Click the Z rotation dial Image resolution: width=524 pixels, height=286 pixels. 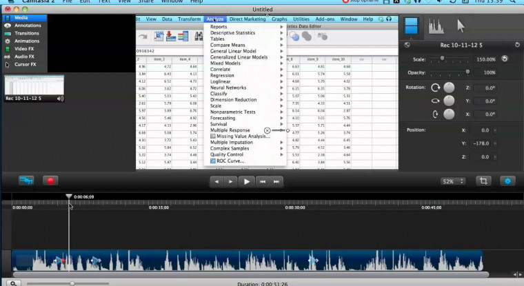pos(449,88)
